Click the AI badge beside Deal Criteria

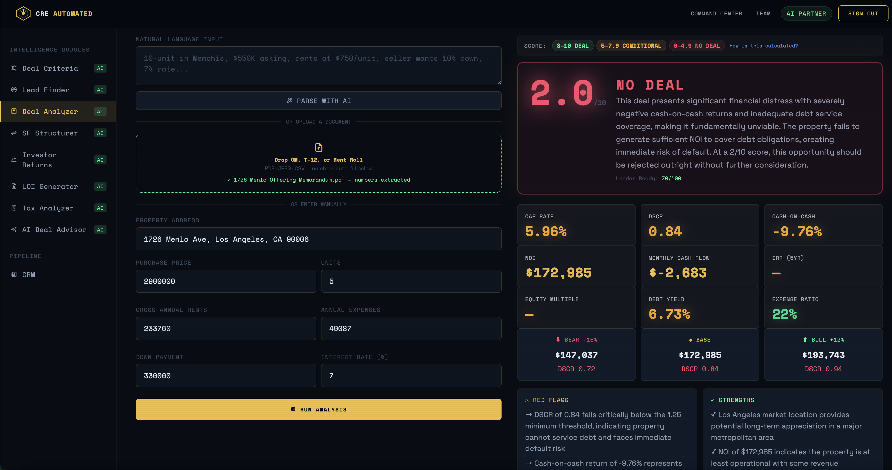point(100,68)
